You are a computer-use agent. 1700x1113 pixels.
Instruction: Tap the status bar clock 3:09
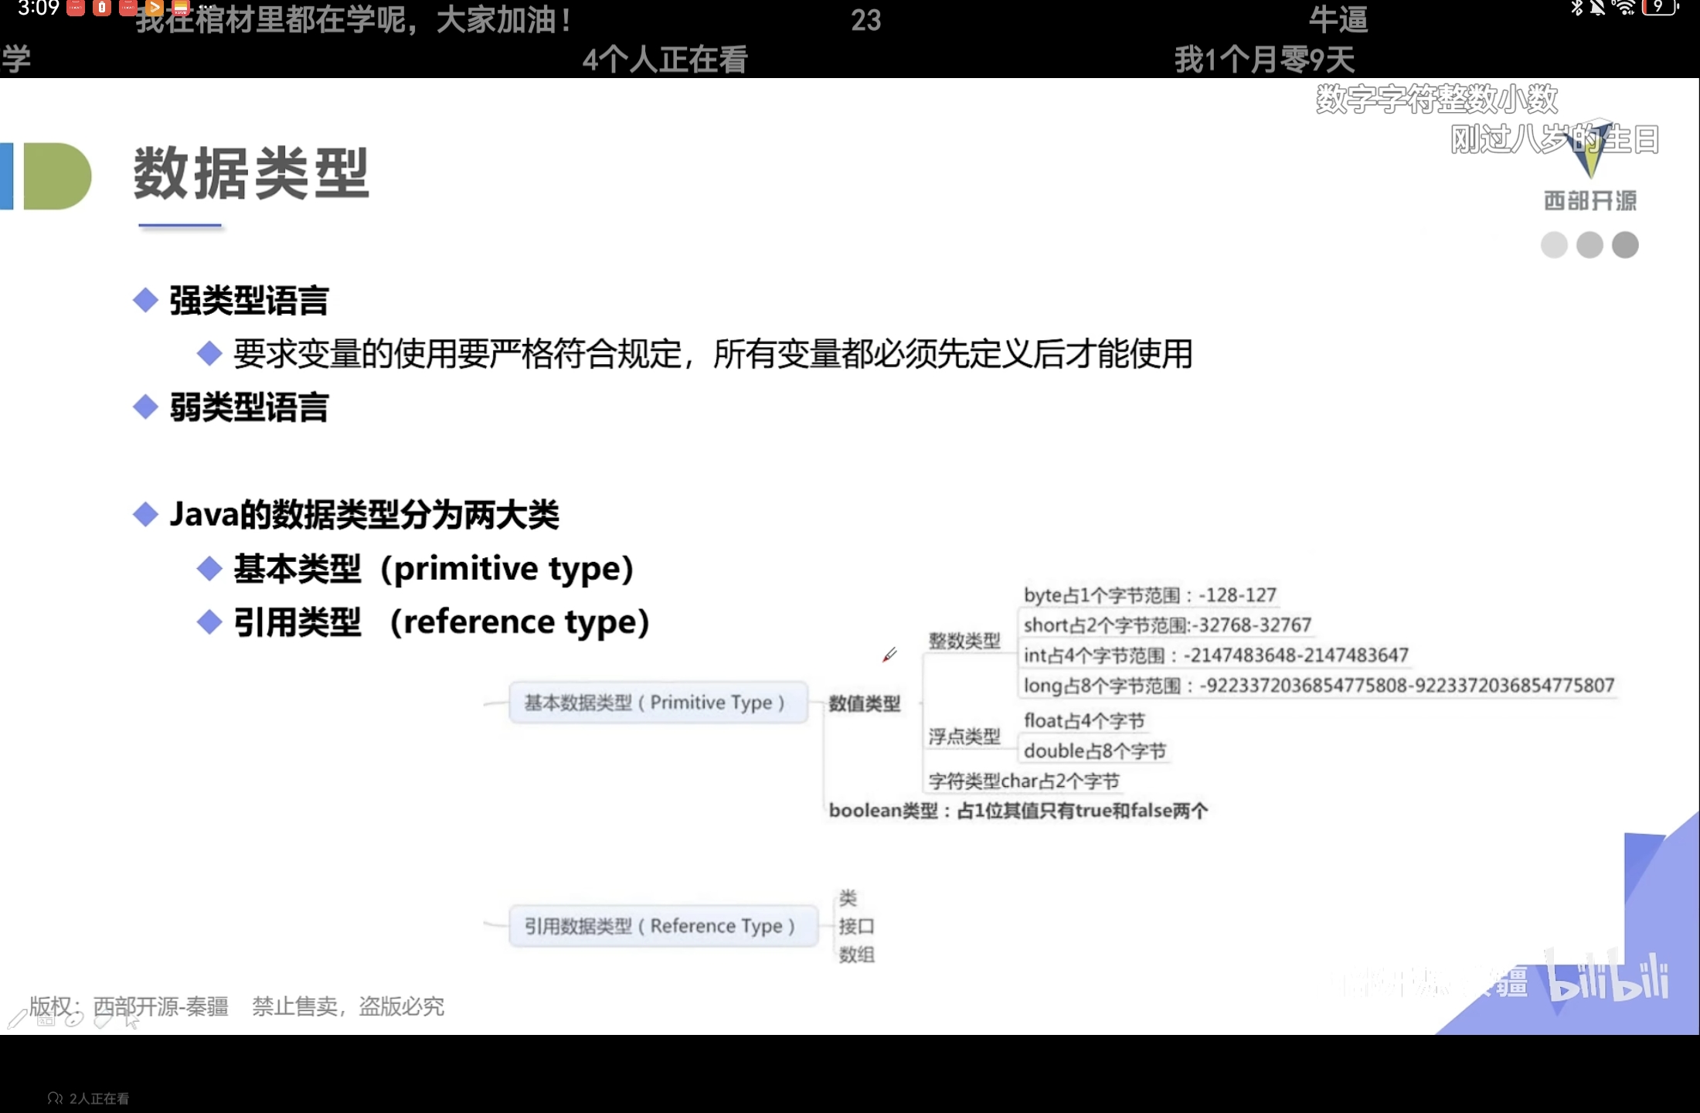(x=39, y=9)
